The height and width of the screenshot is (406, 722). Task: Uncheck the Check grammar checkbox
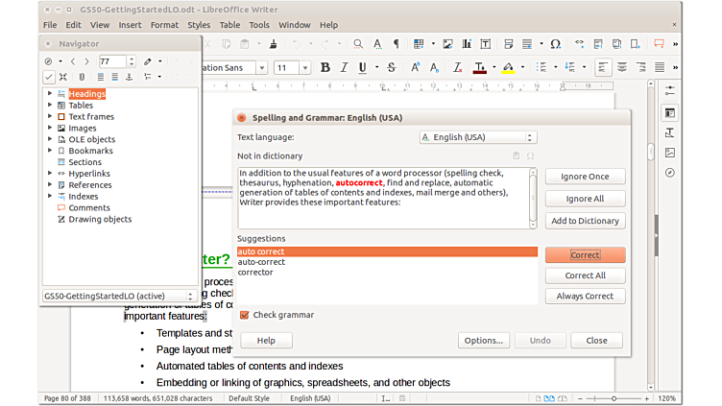pyautogui.click(x=244, y=315)
